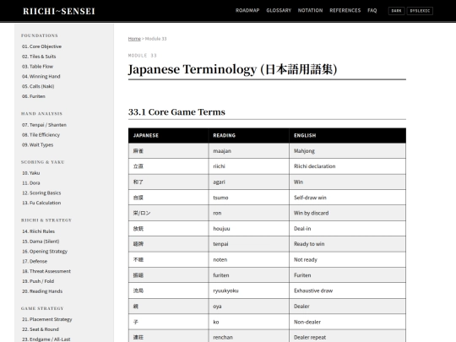Open the FAQ nav item
Viewport: 456px width, 342px height.
(372, 10)
